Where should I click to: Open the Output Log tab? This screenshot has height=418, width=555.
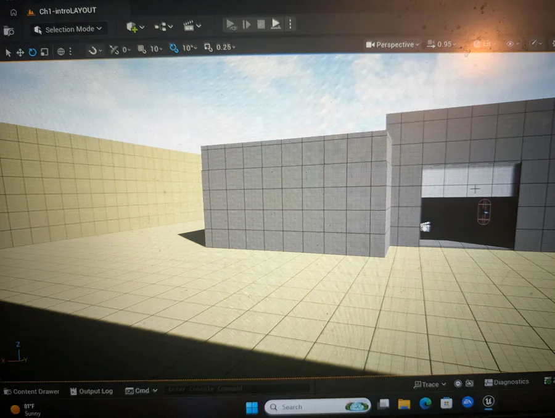point(91,391)
